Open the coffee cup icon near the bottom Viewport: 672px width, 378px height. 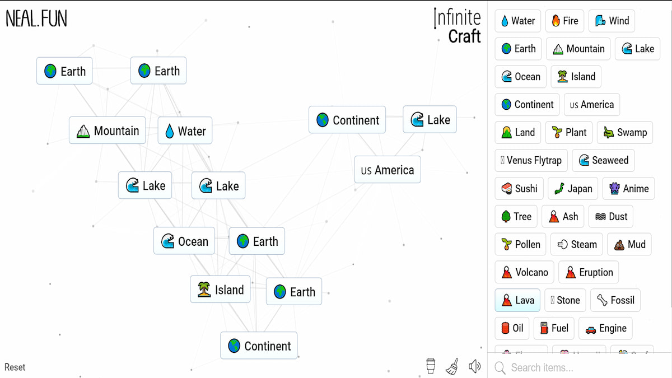[430, 366]
